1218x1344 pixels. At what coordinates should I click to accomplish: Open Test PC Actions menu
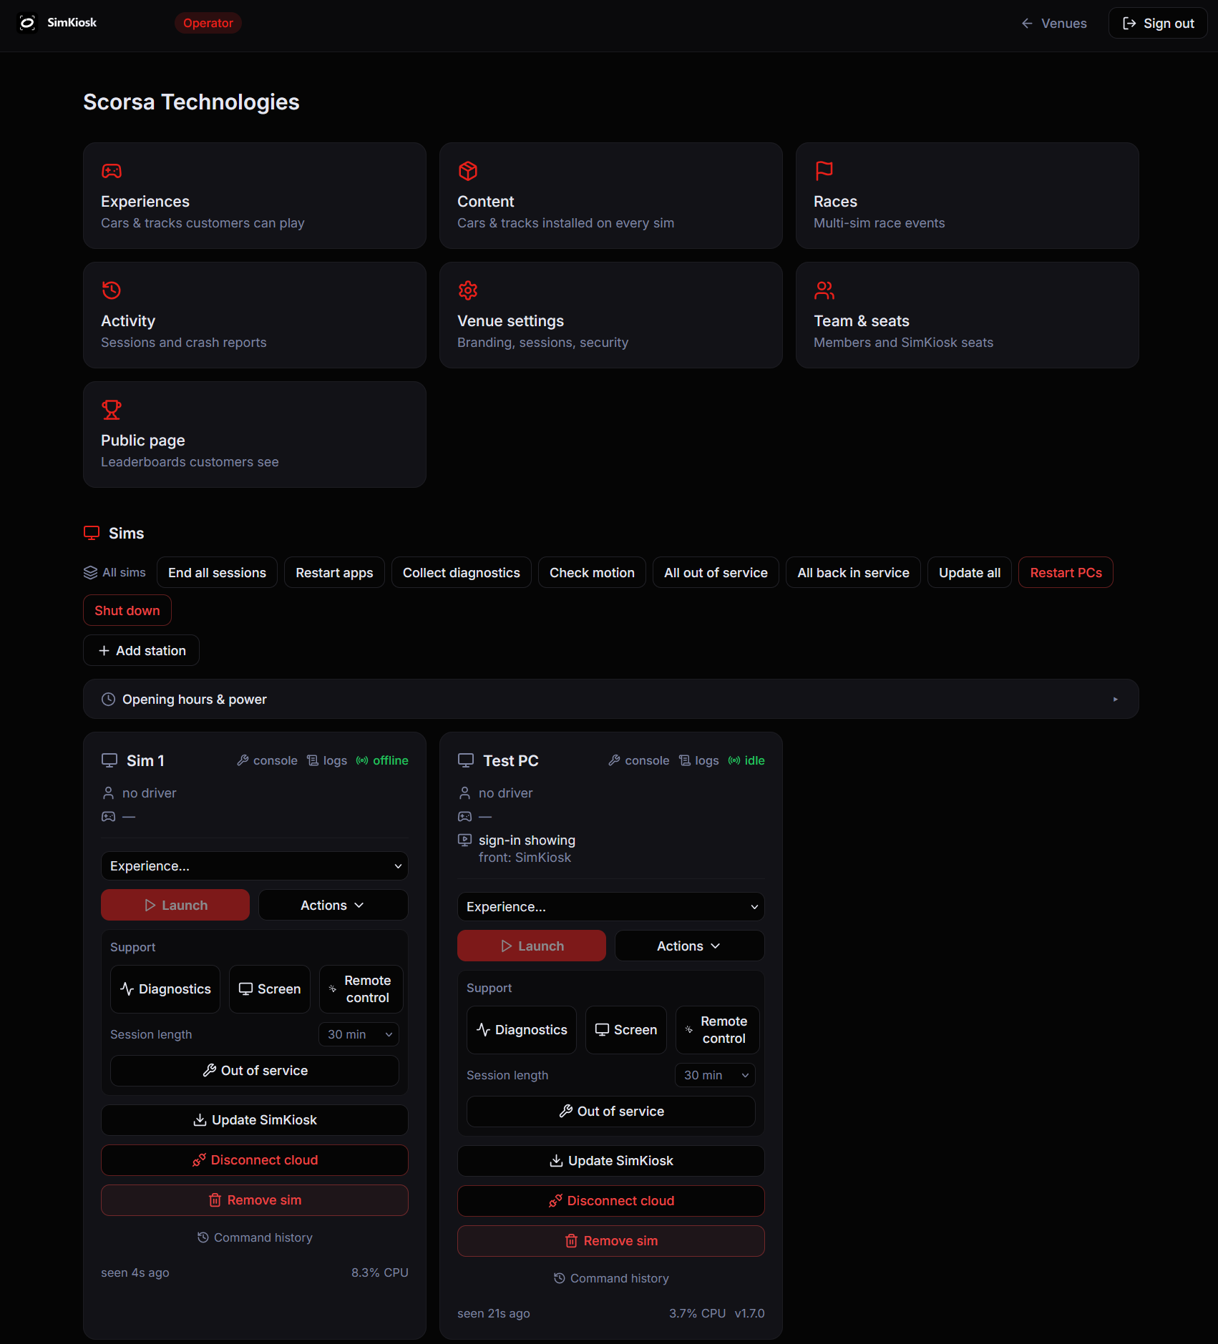(x=690, y=946)
